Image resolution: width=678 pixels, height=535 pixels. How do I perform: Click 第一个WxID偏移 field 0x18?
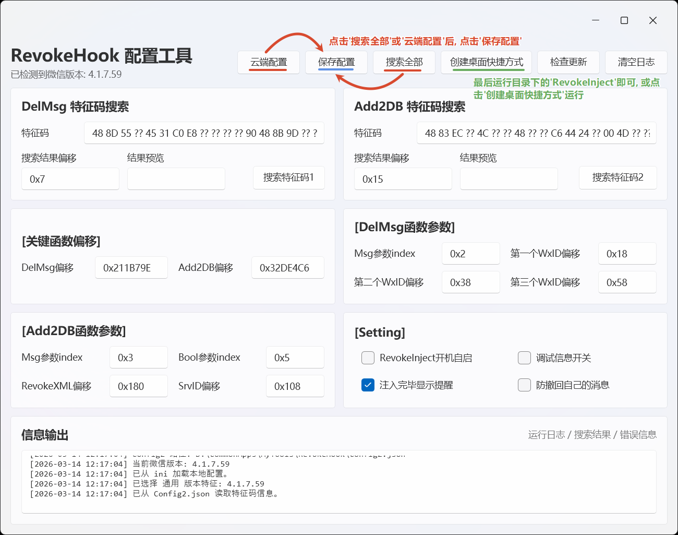pos(627,254)
